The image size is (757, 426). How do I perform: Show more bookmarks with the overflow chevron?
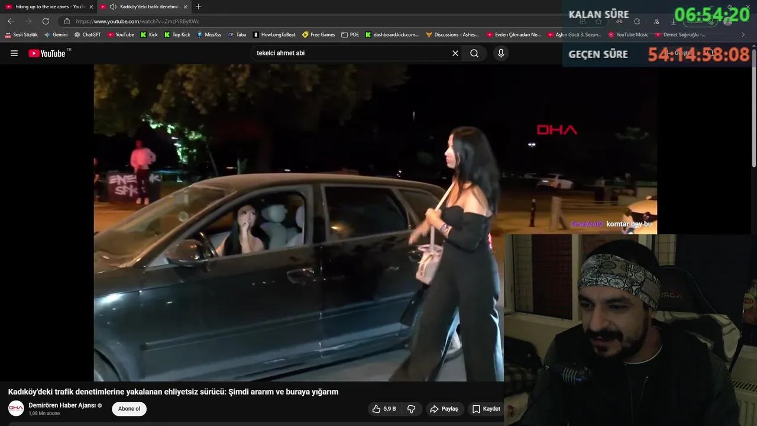pyautogui.click(x=743, y=35)
